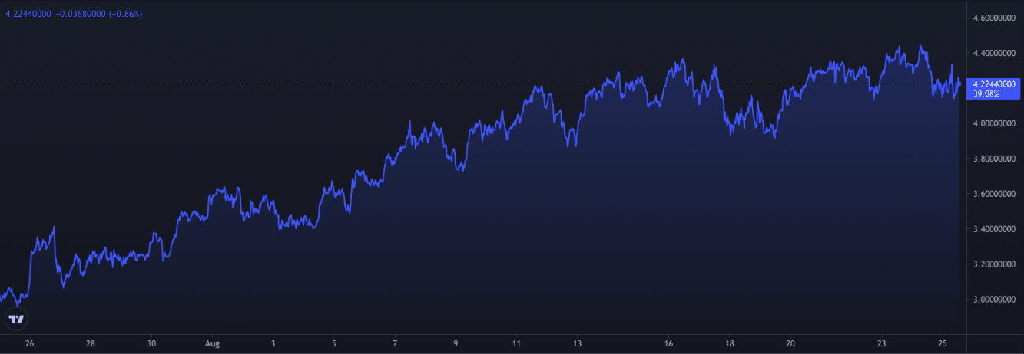This screenshot has width=1024, height=354.
Task: Click the TradingView logo icon
Action: [15, 319]
